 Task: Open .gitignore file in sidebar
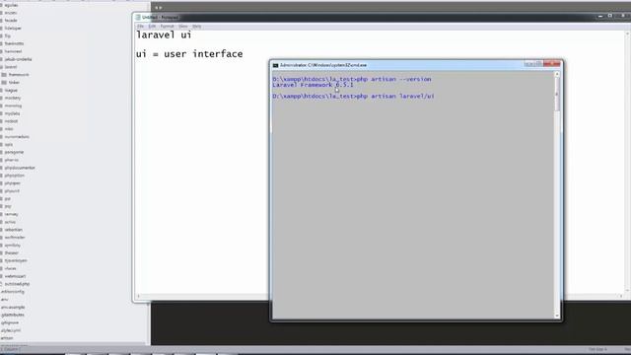(10, 322)
